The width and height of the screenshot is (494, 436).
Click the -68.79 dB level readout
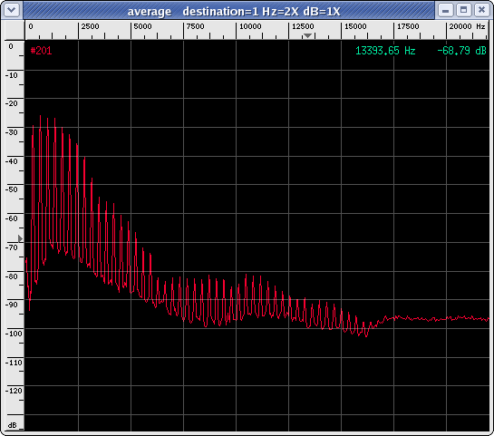pos(461,51)
